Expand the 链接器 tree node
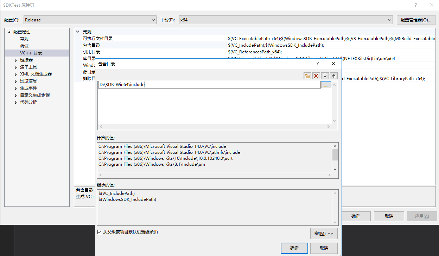Image resolution: width=439 pixels, height=256 pixels. (x=16, y=60)
